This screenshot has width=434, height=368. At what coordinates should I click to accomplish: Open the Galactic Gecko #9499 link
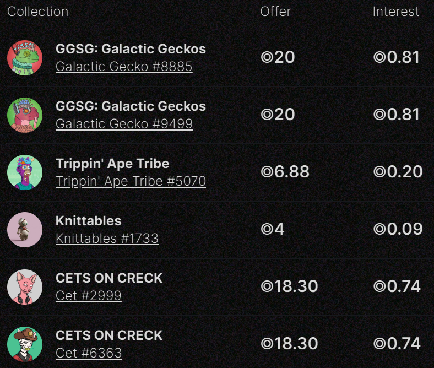coord(124,124)
